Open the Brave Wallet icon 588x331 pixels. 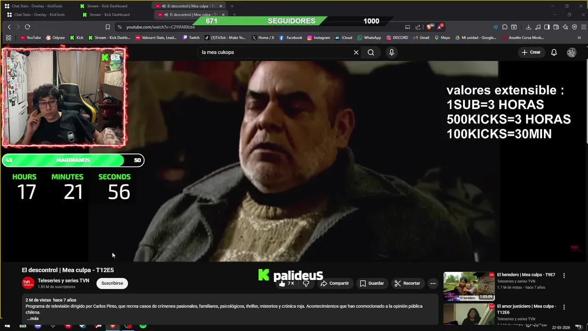pos(556,27)
